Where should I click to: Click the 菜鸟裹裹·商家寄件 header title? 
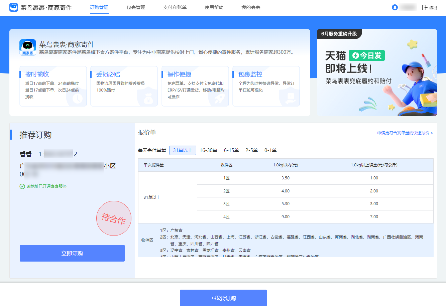[46, 7]
